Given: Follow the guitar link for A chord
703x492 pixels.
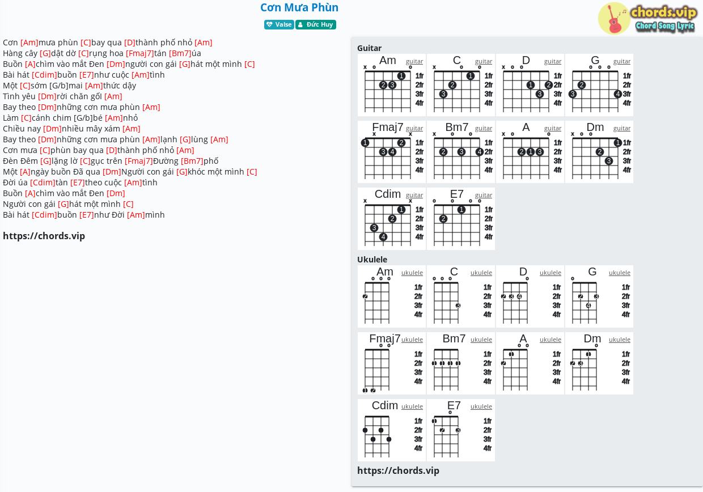Looking at the screenshot, I should [553, 128].
